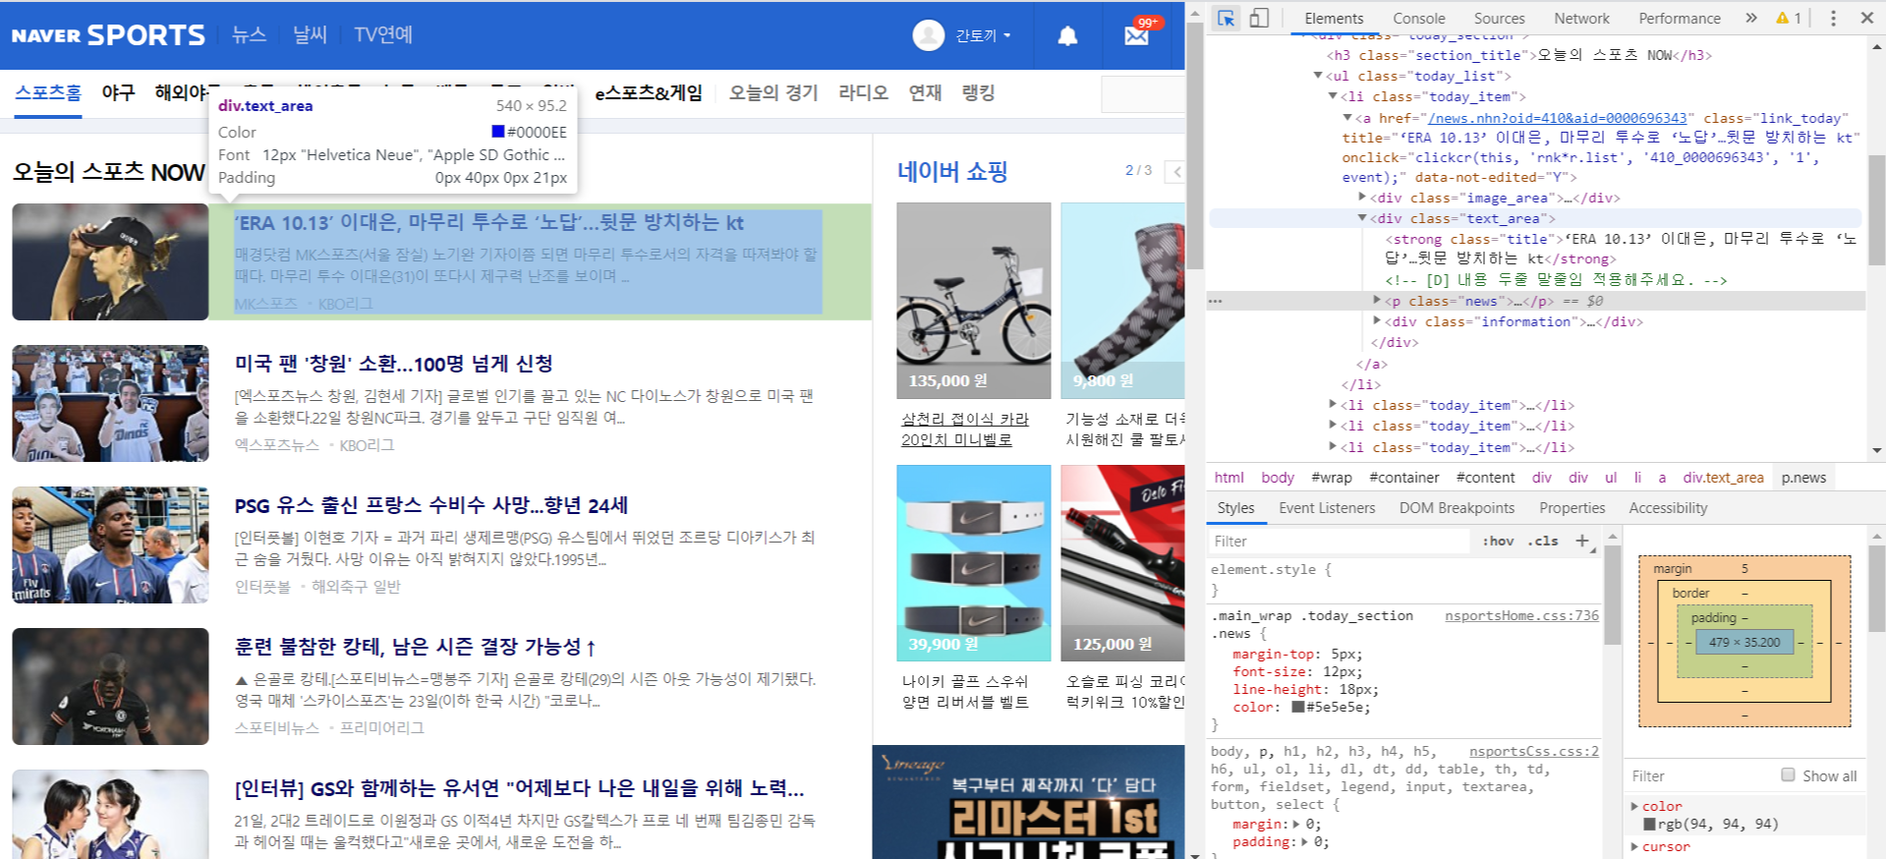This screenshot has height=859, width=1886.
Task: Select the 라디오 menu item
Action: pyautogui.click(x=863, y=92)
